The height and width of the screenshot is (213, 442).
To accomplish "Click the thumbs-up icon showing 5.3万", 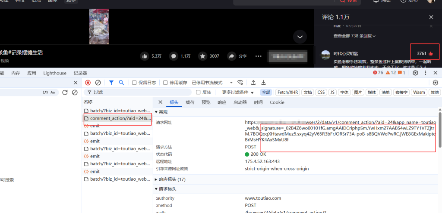I will [x=145, y=56].
